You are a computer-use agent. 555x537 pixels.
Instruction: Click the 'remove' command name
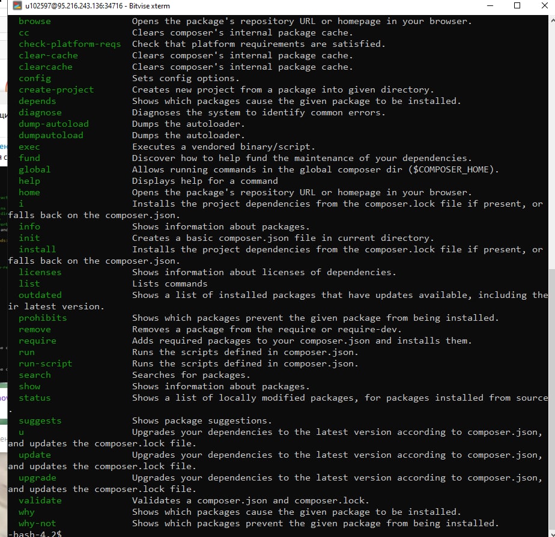35,330
